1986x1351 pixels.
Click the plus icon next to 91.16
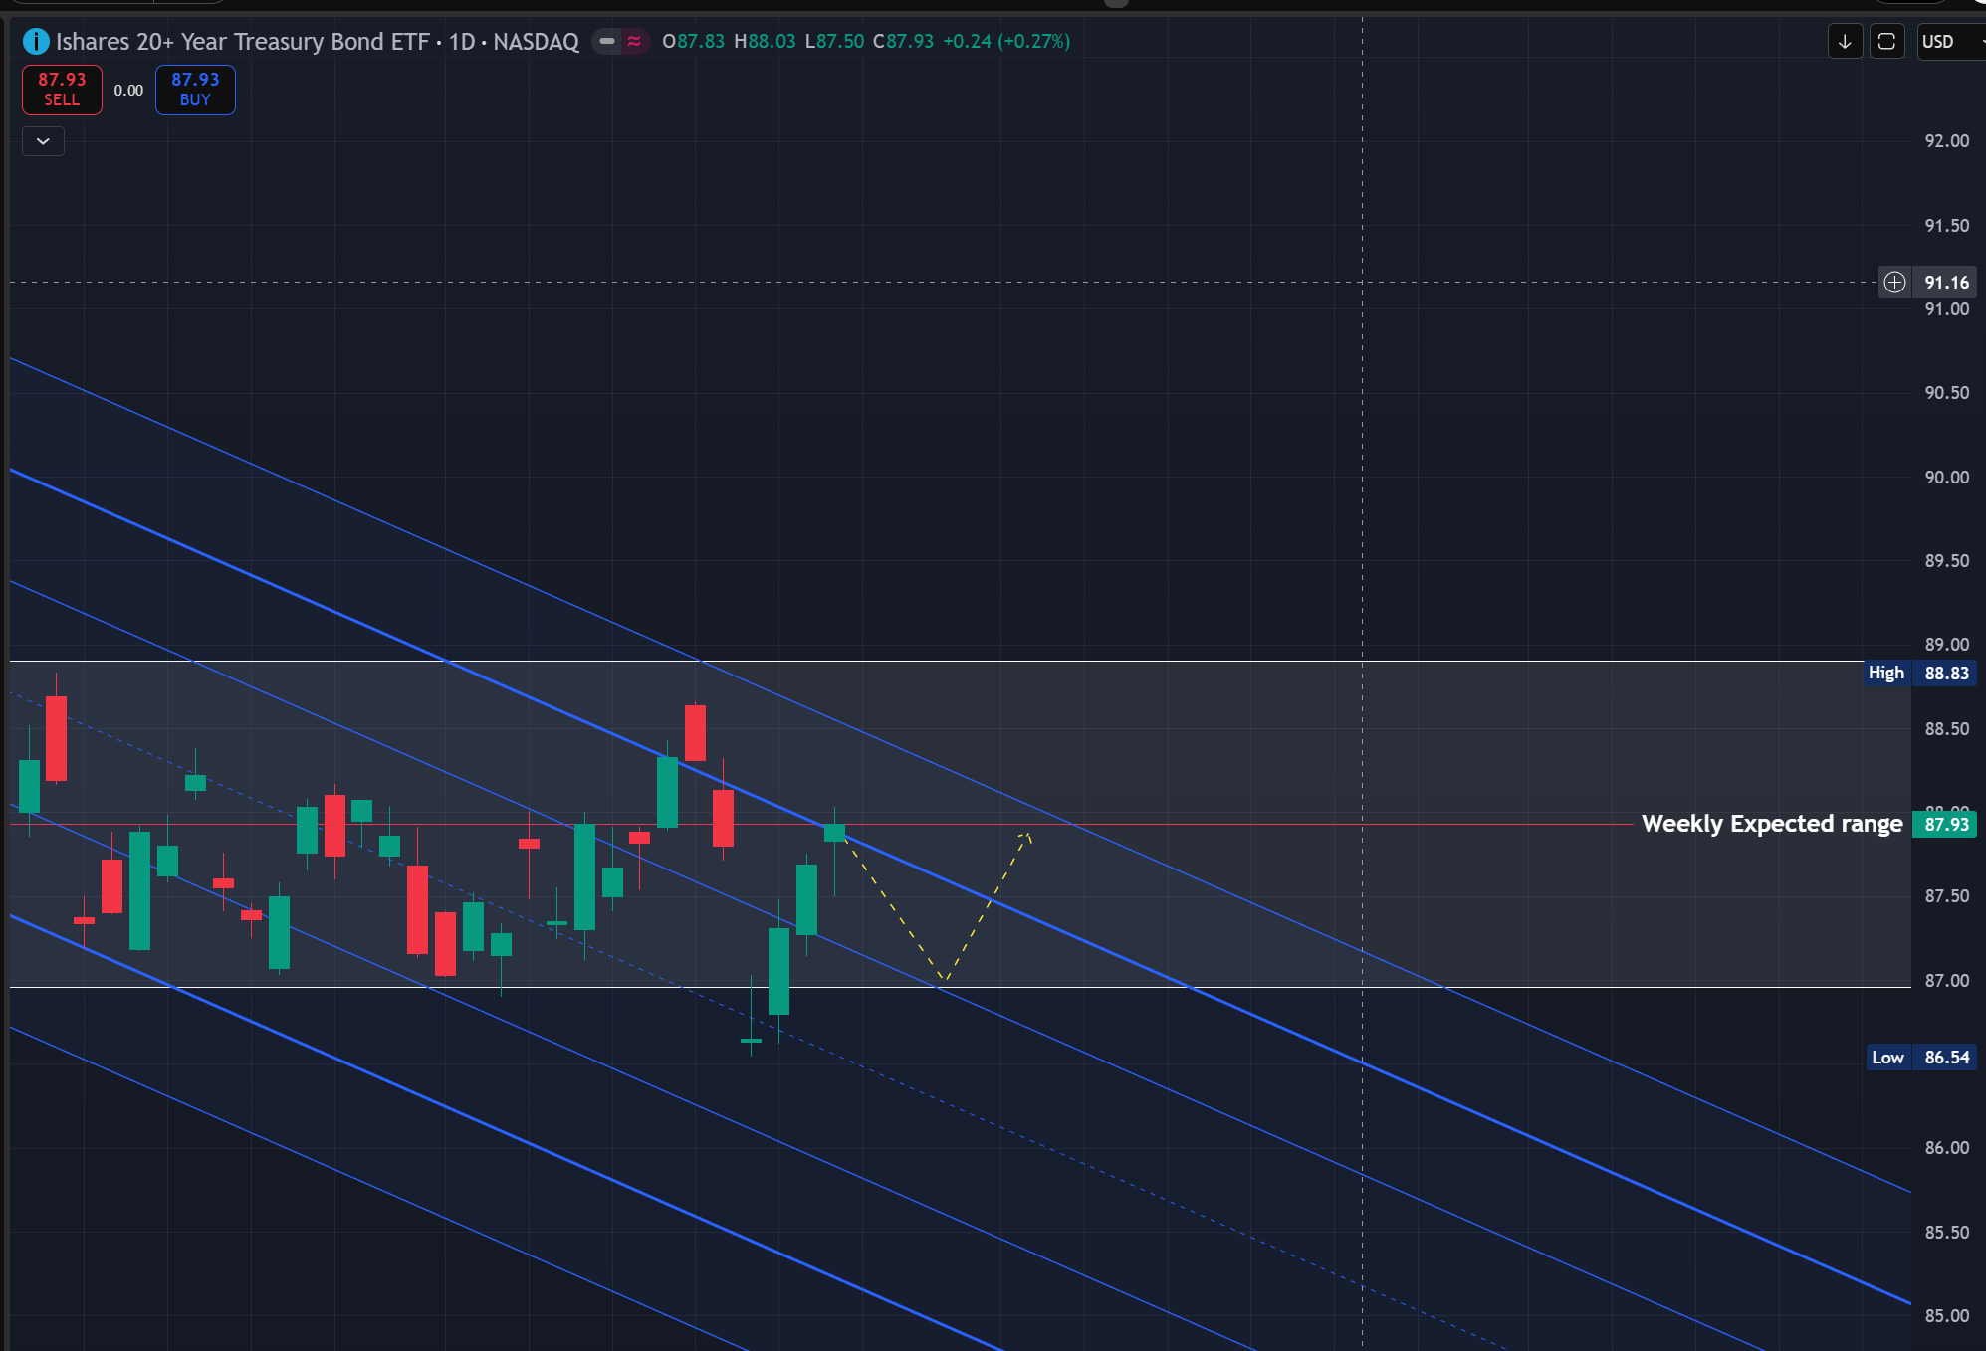[x=1894, y=283]
